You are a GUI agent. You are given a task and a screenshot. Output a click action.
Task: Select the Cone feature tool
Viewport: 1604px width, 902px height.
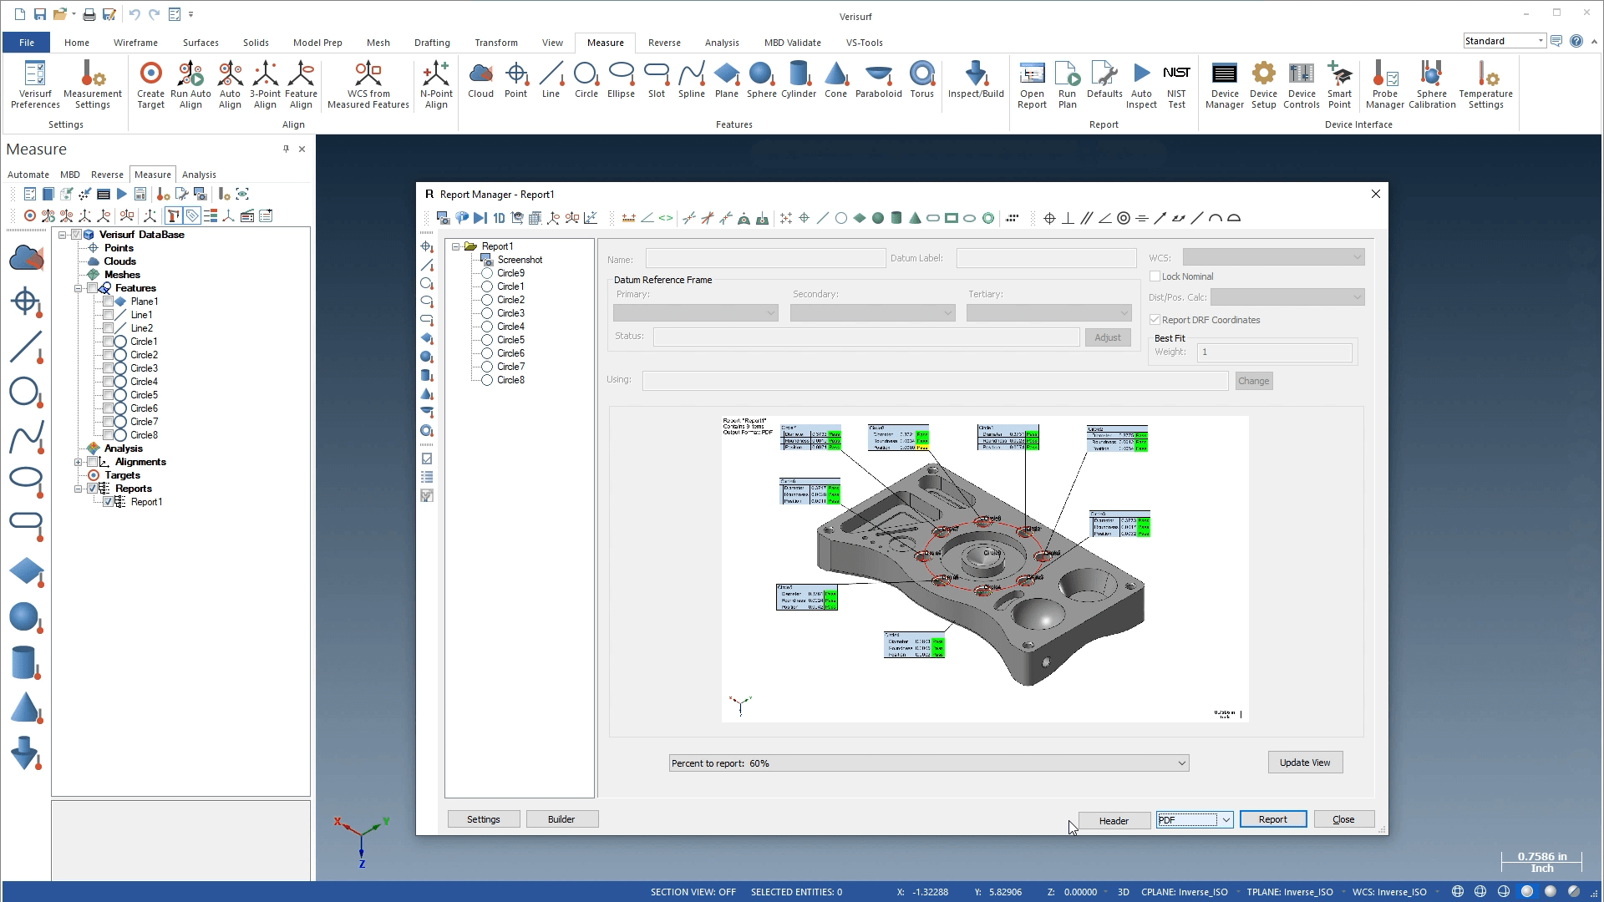pos(835,80)
